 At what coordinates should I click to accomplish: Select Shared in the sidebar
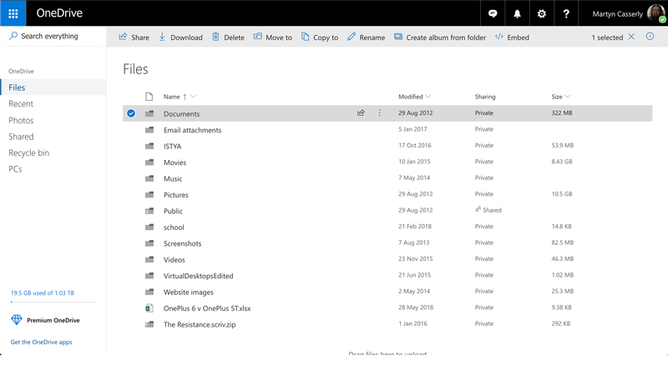click(21, 137)
